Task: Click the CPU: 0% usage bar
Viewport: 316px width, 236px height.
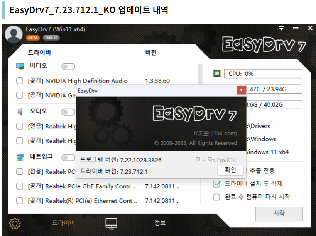Action: point(263,74)
